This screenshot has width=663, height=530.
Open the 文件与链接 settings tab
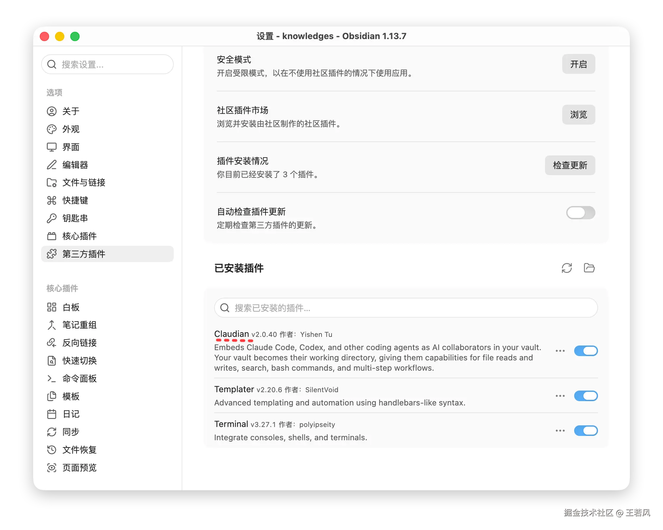[107, 183]
